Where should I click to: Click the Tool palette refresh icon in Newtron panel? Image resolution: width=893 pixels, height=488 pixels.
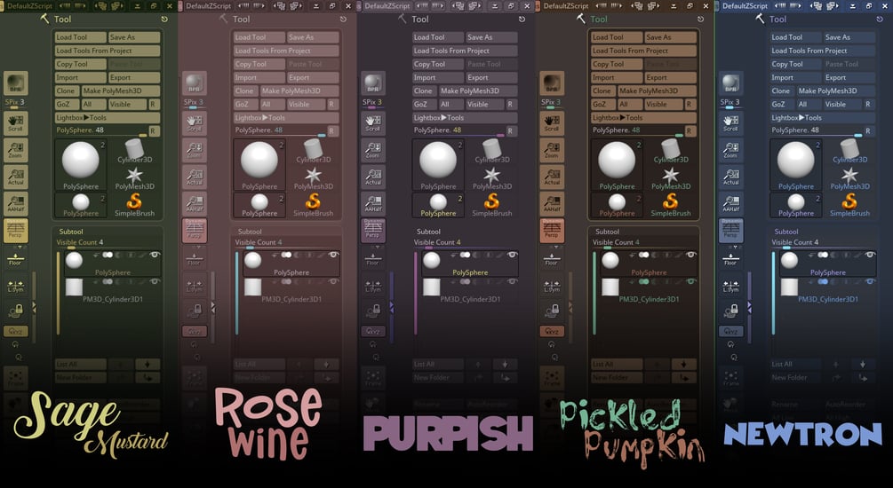[x=880, y=19]
